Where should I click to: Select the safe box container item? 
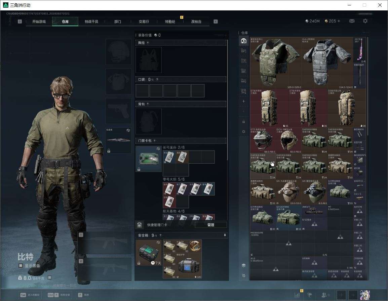[x=149, y=253]
